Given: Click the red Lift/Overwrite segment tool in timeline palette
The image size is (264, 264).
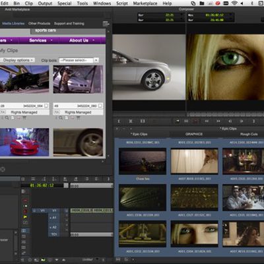Looking at the screenshot, I should tap(25, 211).
